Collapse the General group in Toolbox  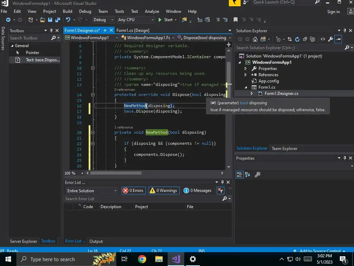tap(12, 46)
